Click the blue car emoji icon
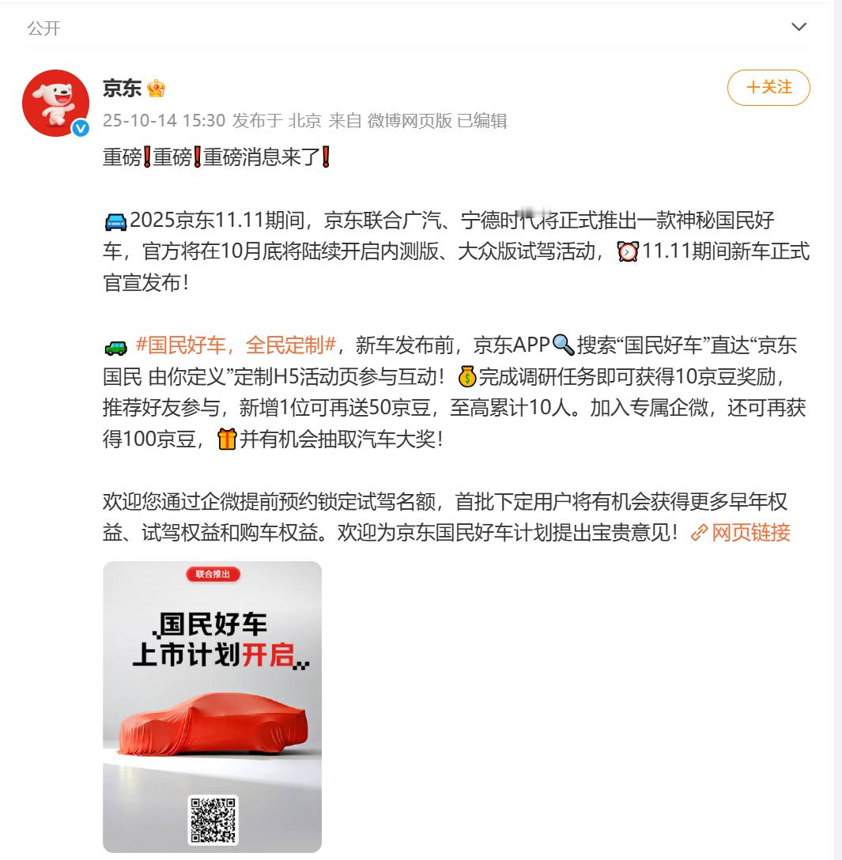The image size is (842, 860). click(x=115, y=221)
